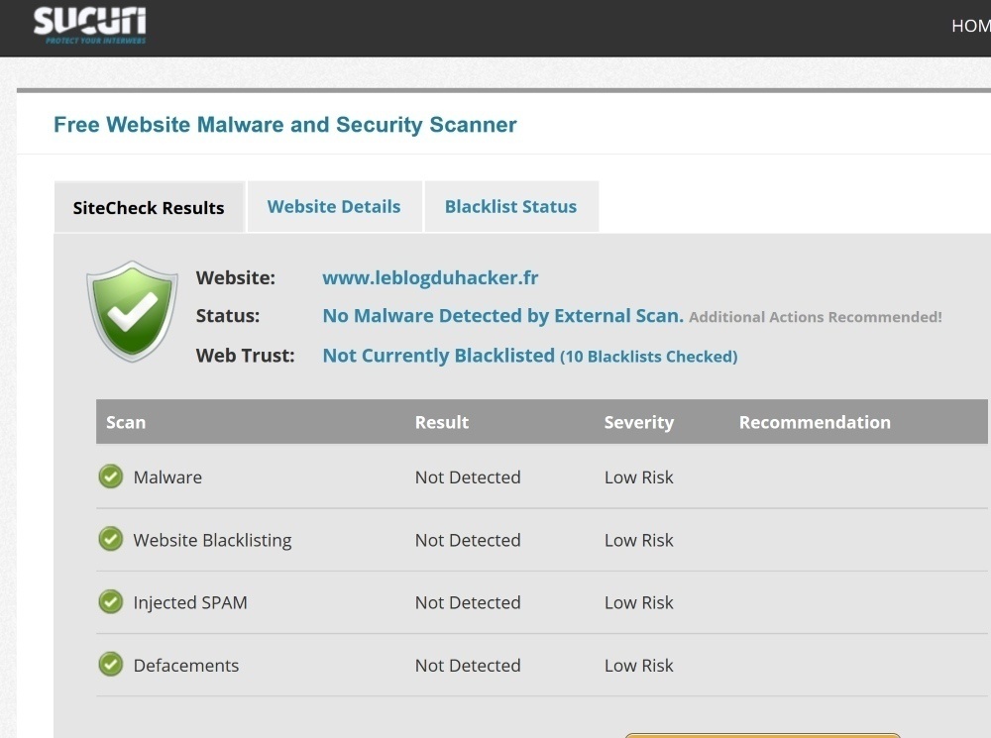Screen dimensions: 991x738
Task: Click Not Detected in the Injected SPAM row
Action: (468, 603)
